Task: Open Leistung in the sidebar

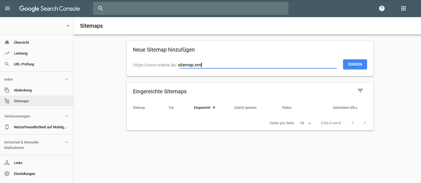Action: (x=21, y=53)
